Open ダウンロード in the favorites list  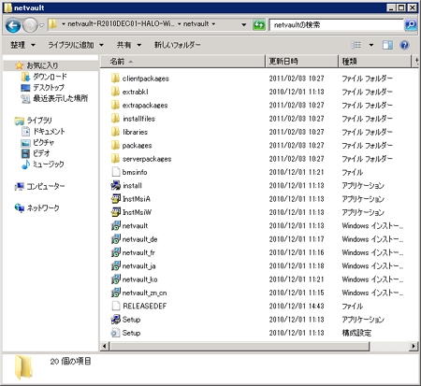point(50,77)
